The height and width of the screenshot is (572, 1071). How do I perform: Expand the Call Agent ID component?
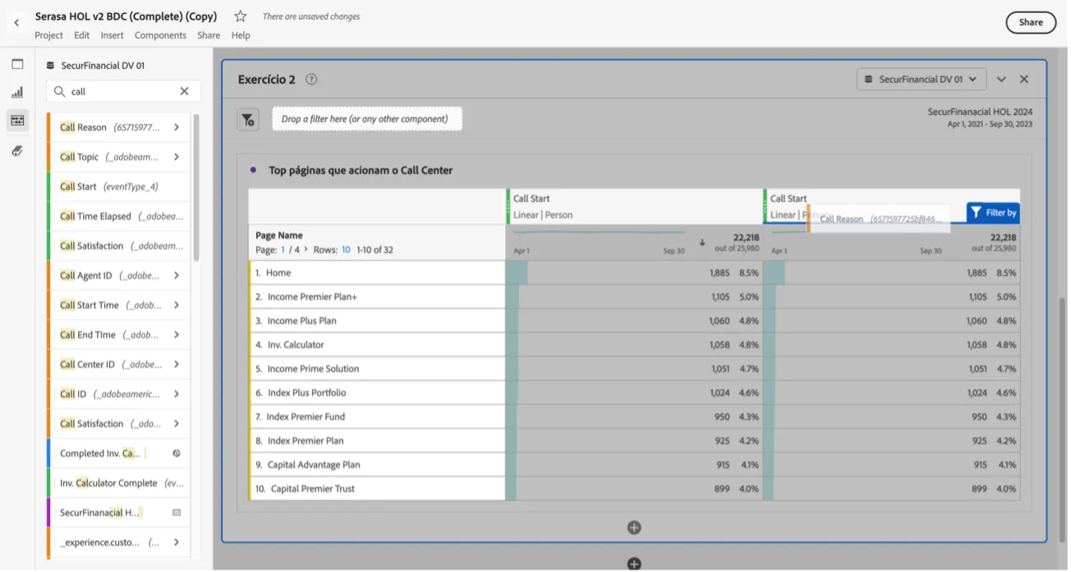(177, 275)
